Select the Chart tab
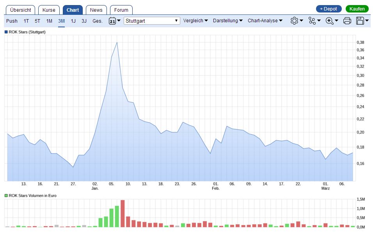The image size is (373, 232). (73, 10)
